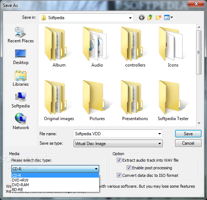Screen dimensions: 207x200
Task: Select the Pictures folder
Action: (x=97, y=101)
